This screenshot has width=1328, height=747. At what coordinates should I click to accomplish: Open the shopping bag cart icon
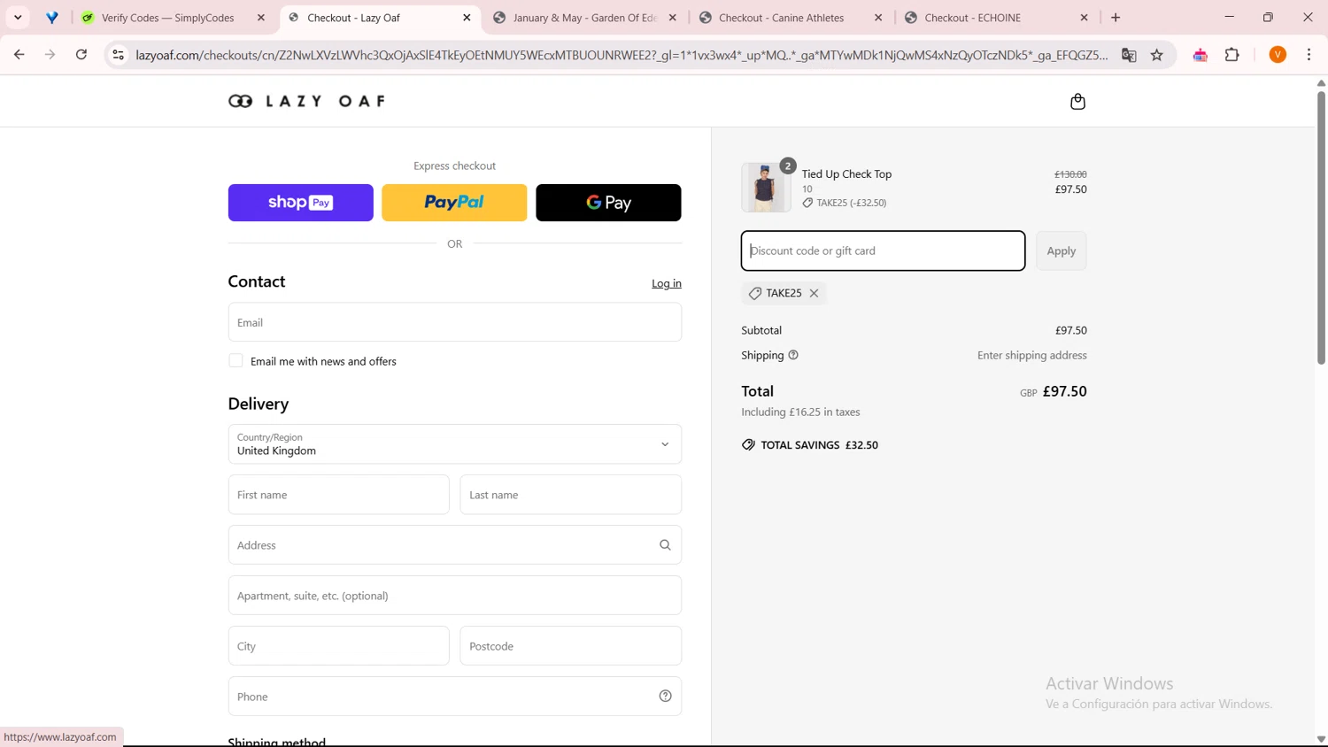coord(1077,102)
